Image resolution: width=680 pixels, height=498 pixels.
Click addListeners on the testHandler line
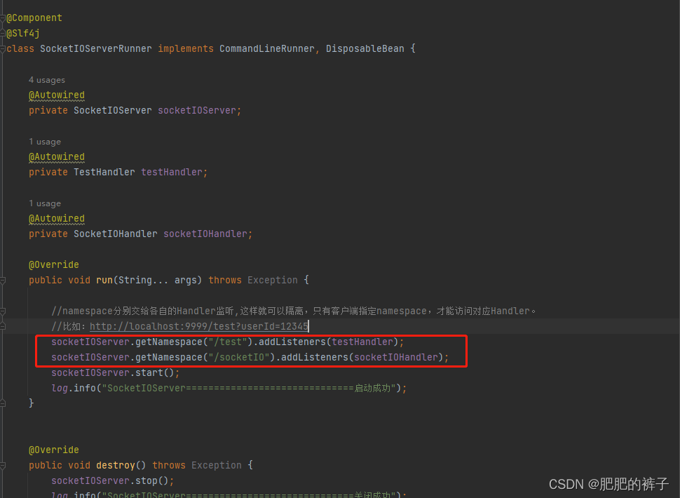(292, 342)
